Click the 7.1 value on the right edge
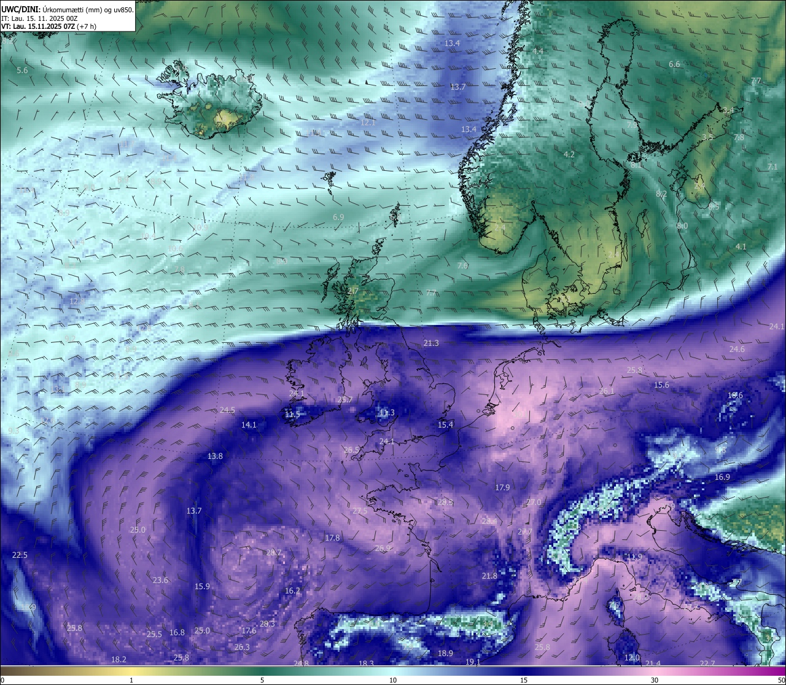 coord(772,167)
